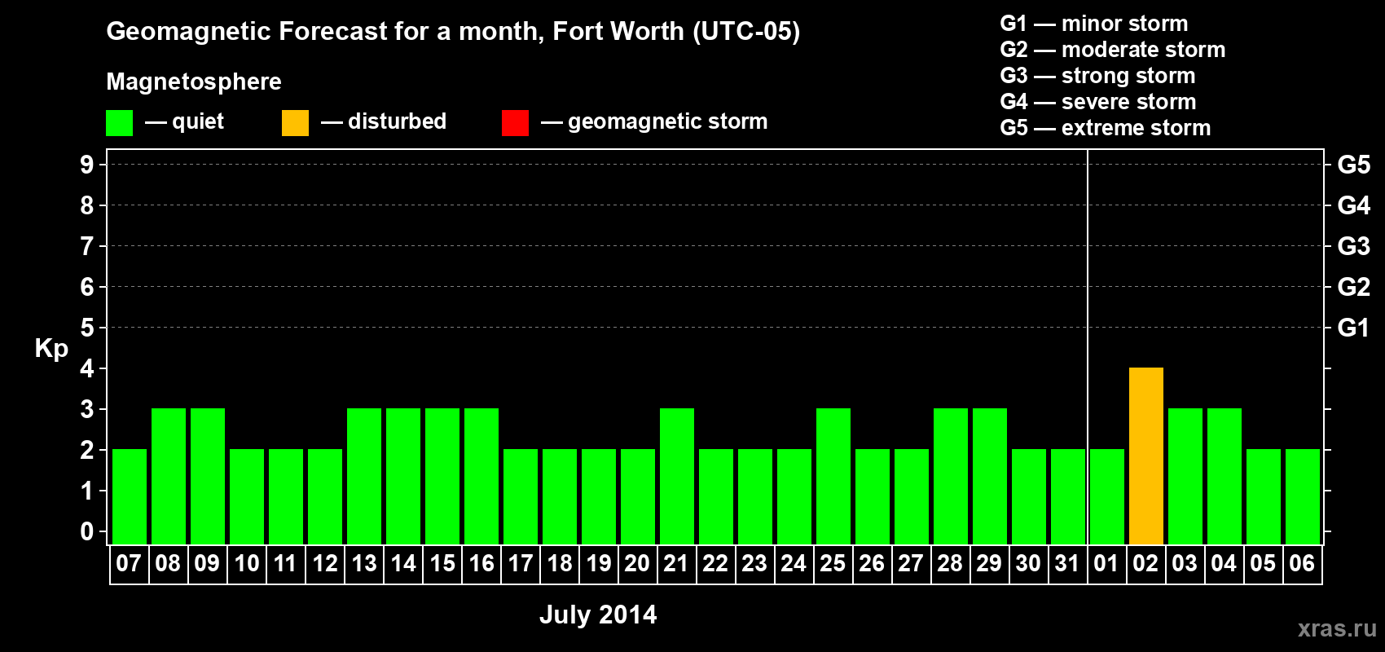Click date label 25 on the axis
The image size is (1385, 652).
(x=833, y=563)
